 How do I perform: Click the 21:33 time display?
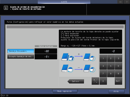point(6,95)
